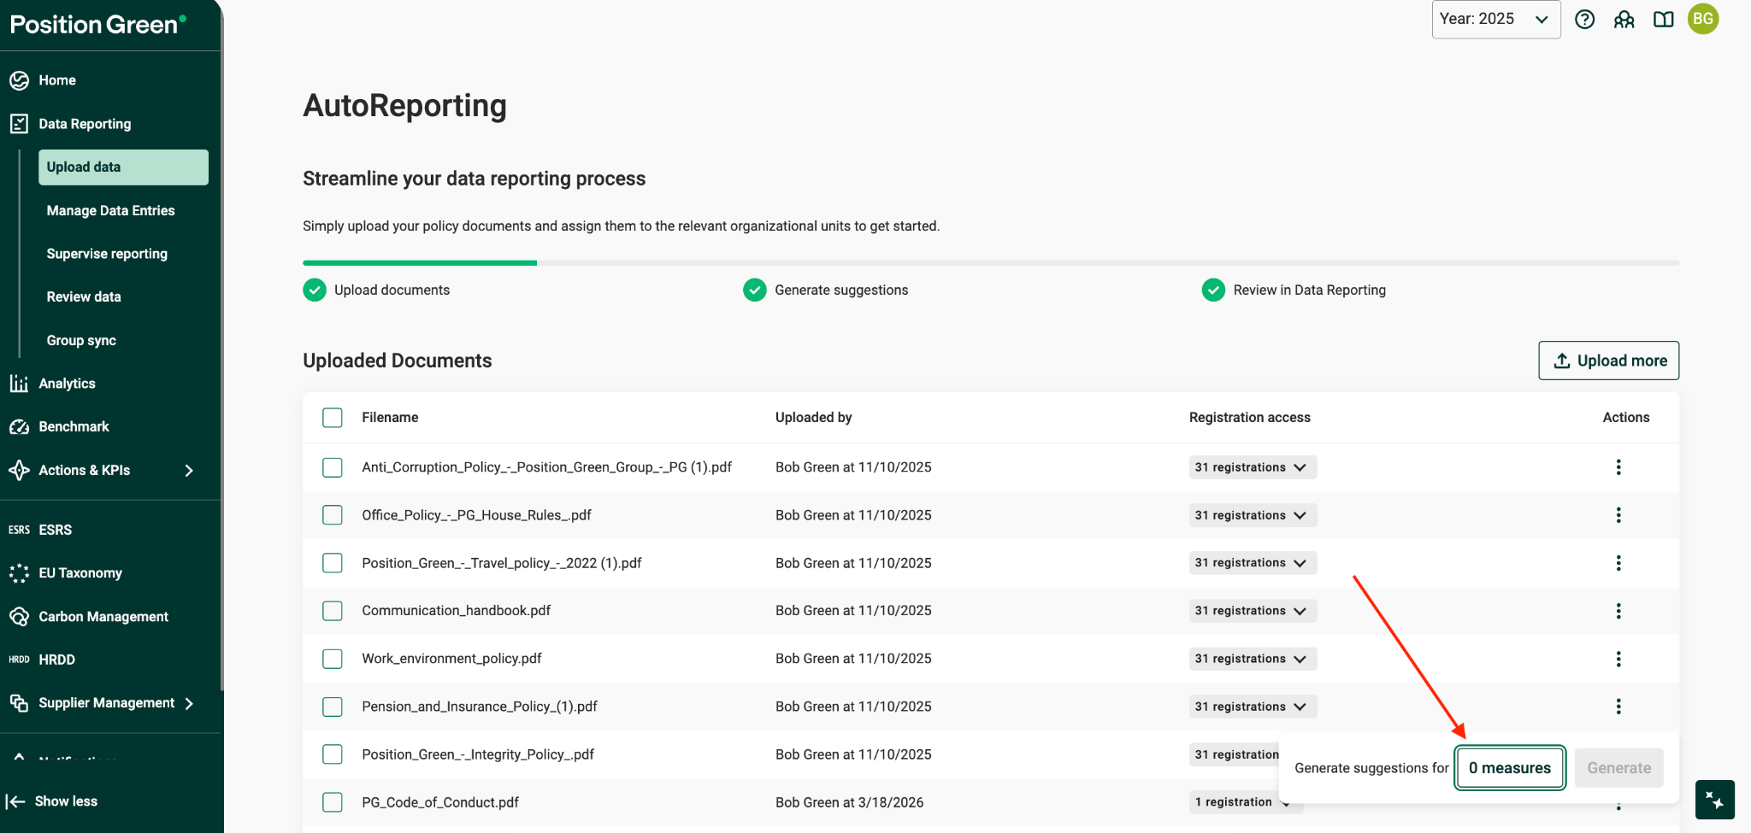Expand registrations dropdown for Pension_and_Insurance_Policy

click(1253, 707)
